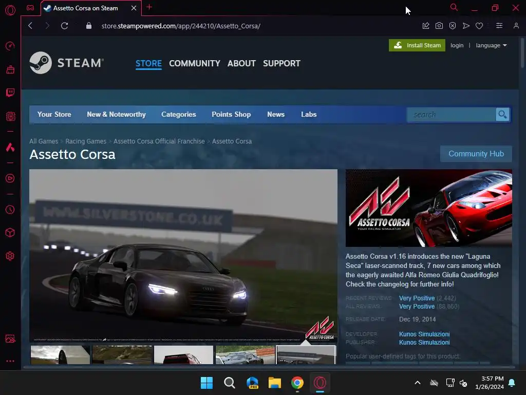
Task: Reload the current page
Action: coord(64,26)
